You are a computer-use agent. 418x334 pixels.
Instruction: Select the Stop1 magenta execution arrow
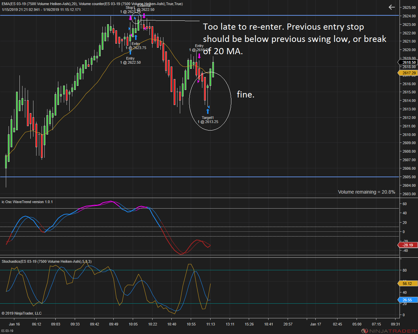[130, 17]
